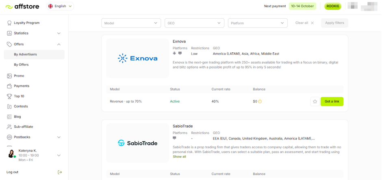Screen dimensions: 382x180
Task: Open the GEO filter dropdown
Action: pos(194,23)
